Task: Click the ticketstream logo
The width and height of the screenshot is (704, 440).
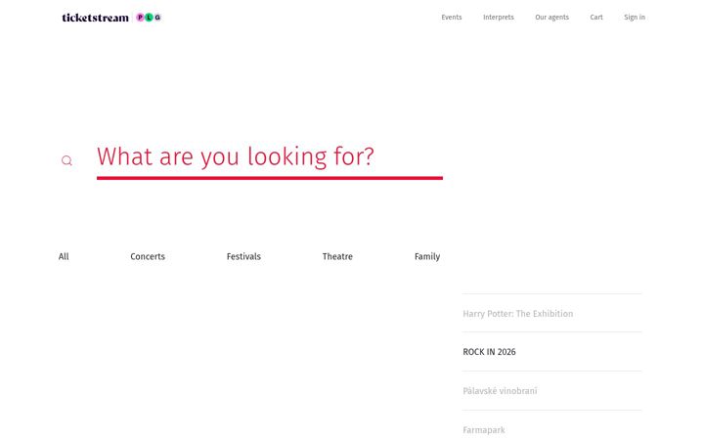Action: point(95,18)
